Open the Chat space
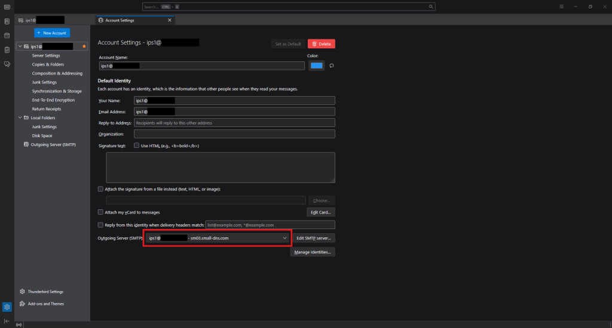The height and width of the screenshot is (328, 612). pos(7,64)
